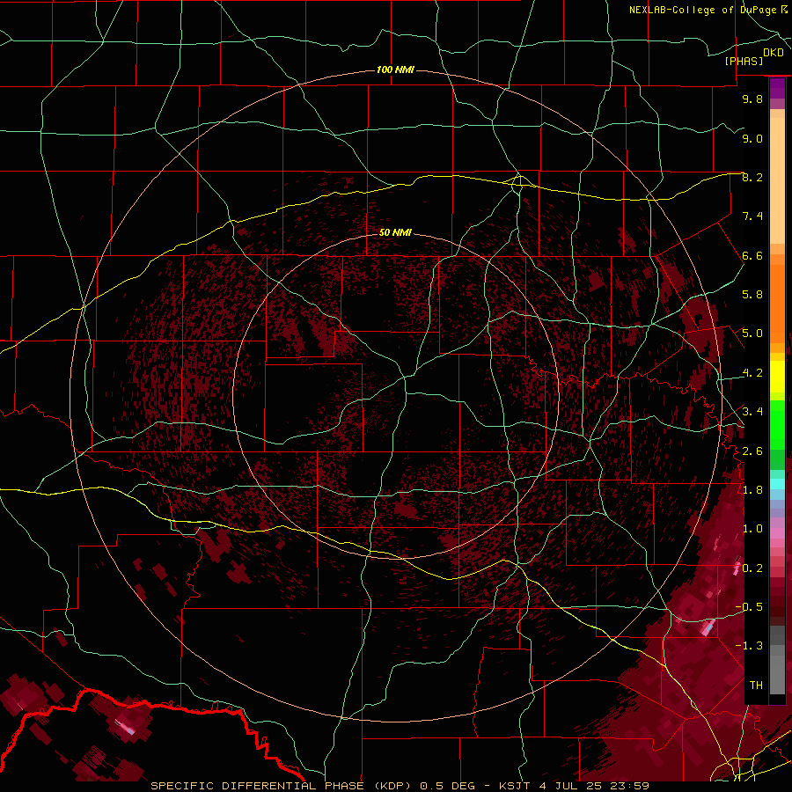This screenshot has height=792, width=792.
Task: Click the [PHAS] units label
Action: click(744, 61)
